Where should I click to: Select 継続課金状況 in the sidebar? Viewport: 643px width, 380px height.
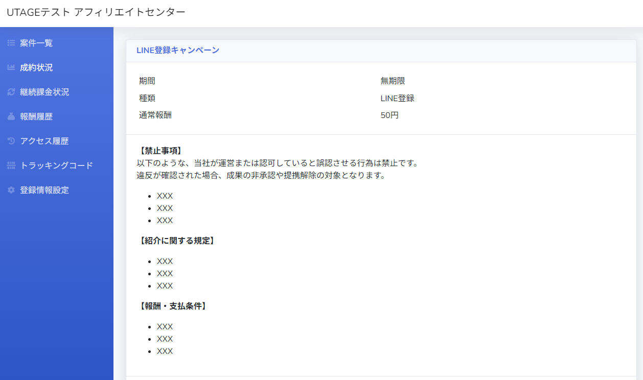point(44,92)
